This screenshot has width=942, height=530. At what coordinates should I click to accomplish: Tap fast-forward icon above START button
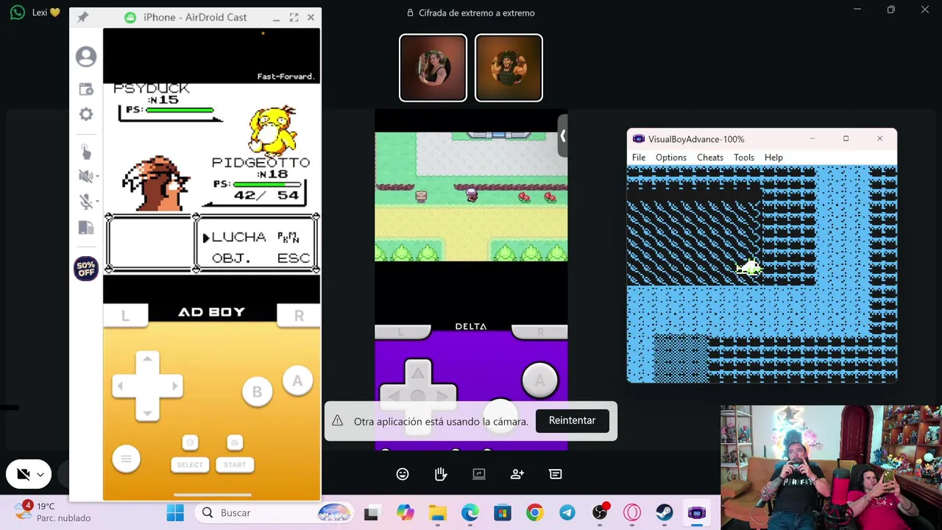(x=235, y=442)
